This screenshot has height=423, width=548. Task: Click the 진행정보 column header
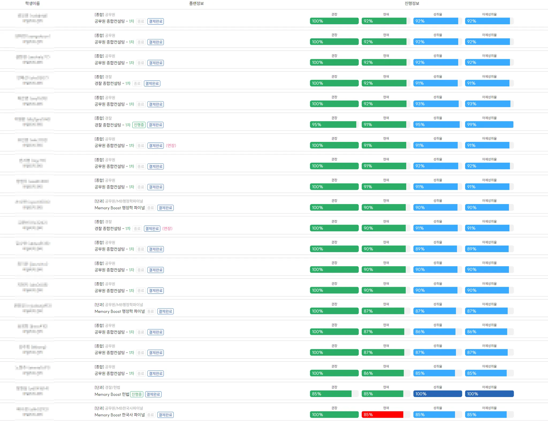click(412, 3)
